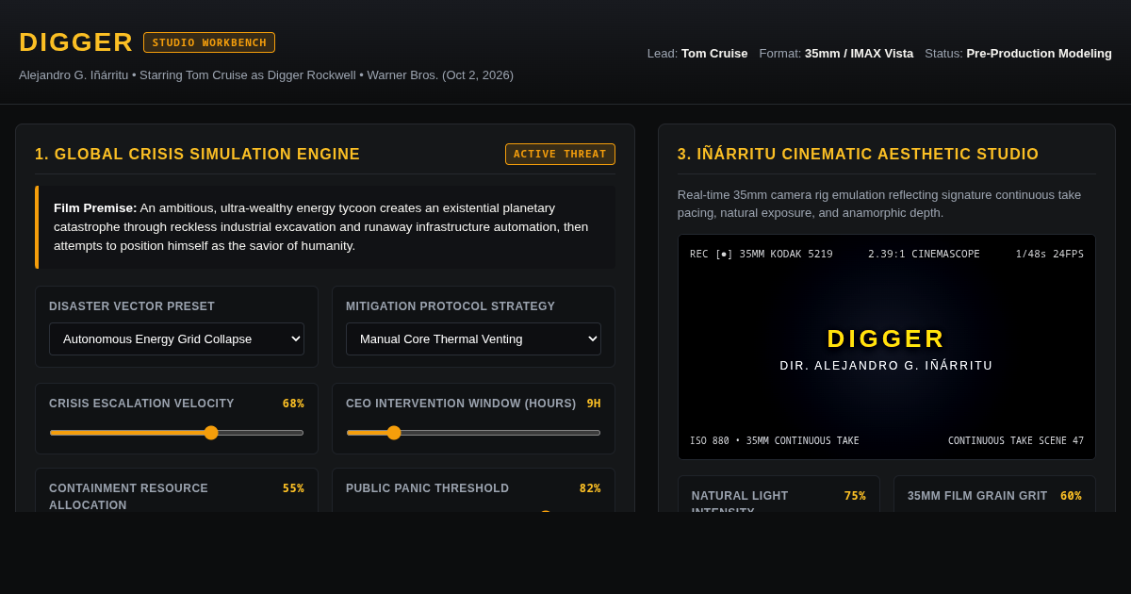Adjust the Crisis Escalation Velocity slider

176,433
